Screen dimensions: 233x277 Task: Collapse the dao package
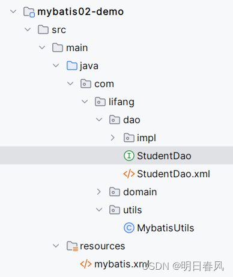coord(99,120)
